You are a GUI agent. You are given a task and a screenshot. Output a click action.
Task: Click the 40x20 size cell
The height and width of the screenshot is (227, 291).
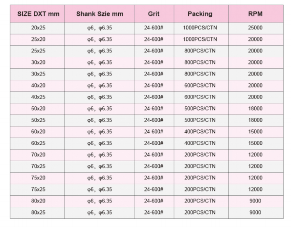(38, 86)
